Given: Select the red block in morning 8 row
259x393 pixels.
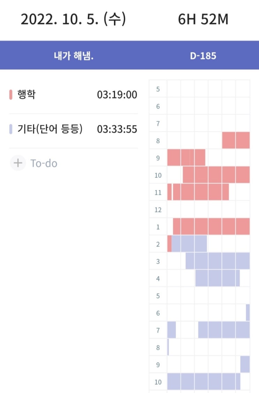Looking at the screenshot, I should click(236, 140).
